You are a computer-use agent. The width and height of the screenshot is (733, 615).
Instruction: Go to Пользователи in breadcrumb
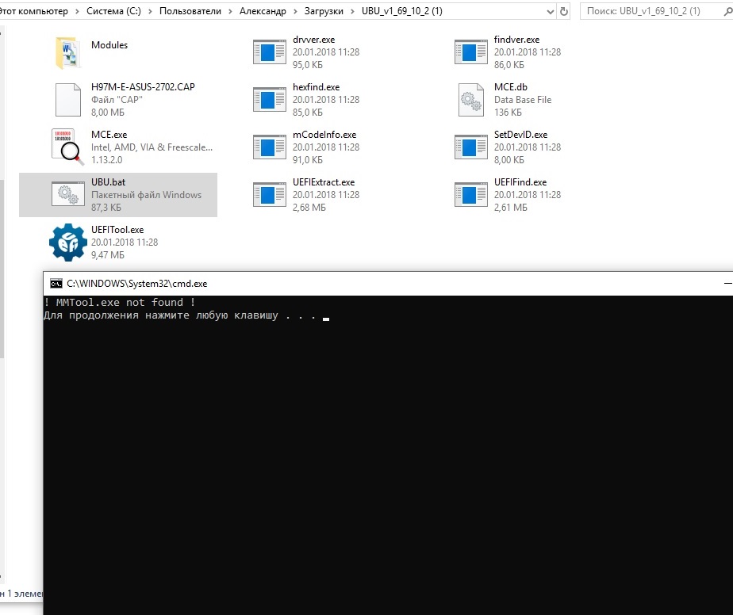point(190,11)
